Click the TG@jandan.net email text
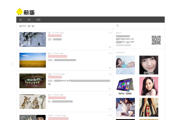Screen dimensions: 181x120 [126, 39]
